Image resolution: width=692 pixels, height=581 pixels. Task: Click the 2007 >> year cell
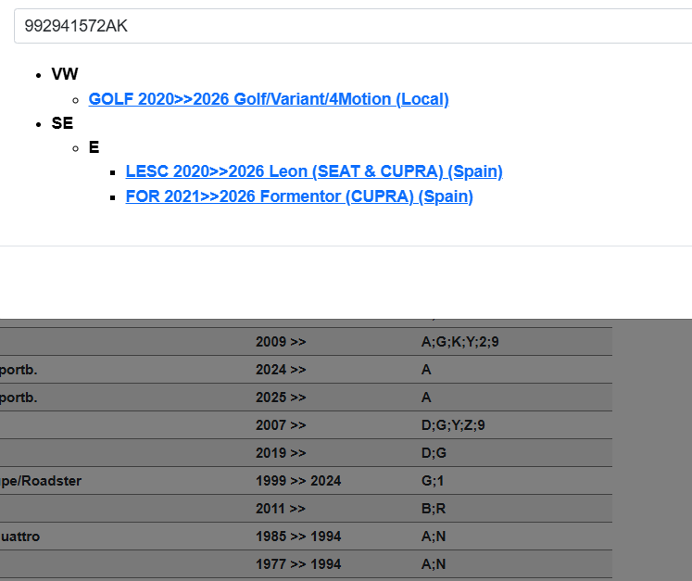pos(281,425)
